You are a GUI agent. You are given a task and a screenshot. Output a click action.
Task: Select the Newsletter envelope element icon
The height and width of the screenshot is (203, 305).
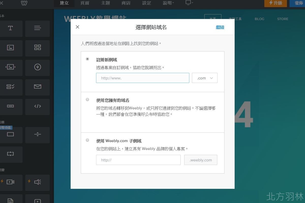click(37, 87)
